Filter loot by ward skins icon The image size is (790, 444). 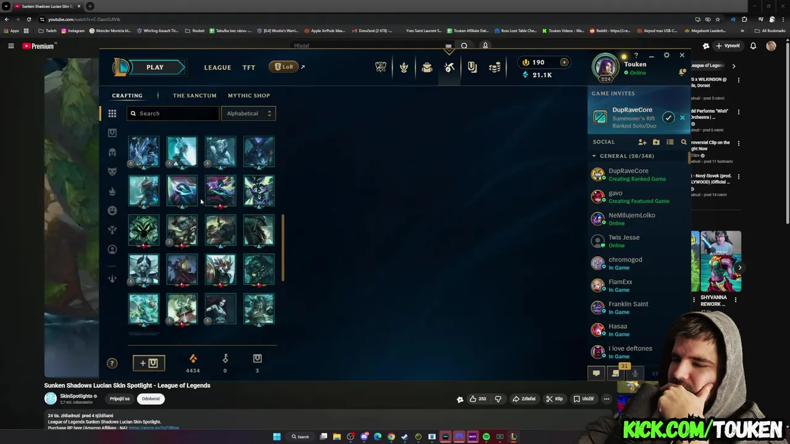(x=112, y=230)
